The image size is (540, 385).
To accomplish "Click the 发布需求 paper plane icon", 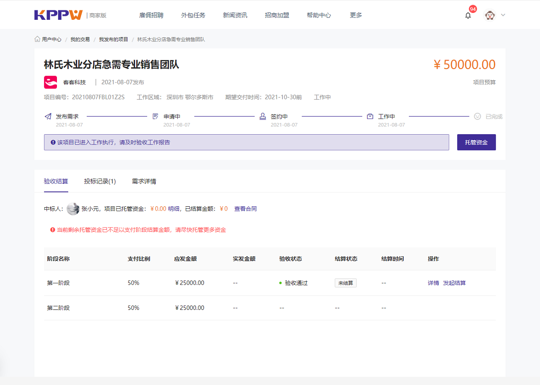I will (x=48, y=117).
